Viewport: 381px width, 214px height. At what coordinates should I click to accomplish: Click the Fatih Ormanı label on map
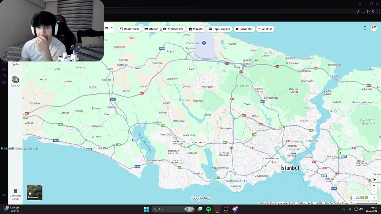241,86
